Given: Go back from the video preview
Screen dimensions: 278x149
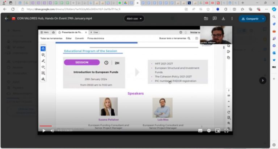Looking at the screenshot, I should pos(7,18).
